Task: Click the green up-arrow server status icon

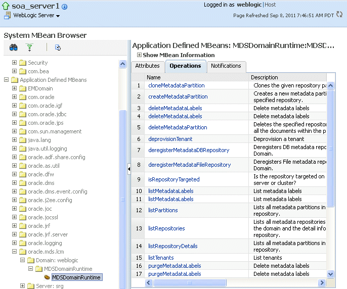Action: click(6, 6)
